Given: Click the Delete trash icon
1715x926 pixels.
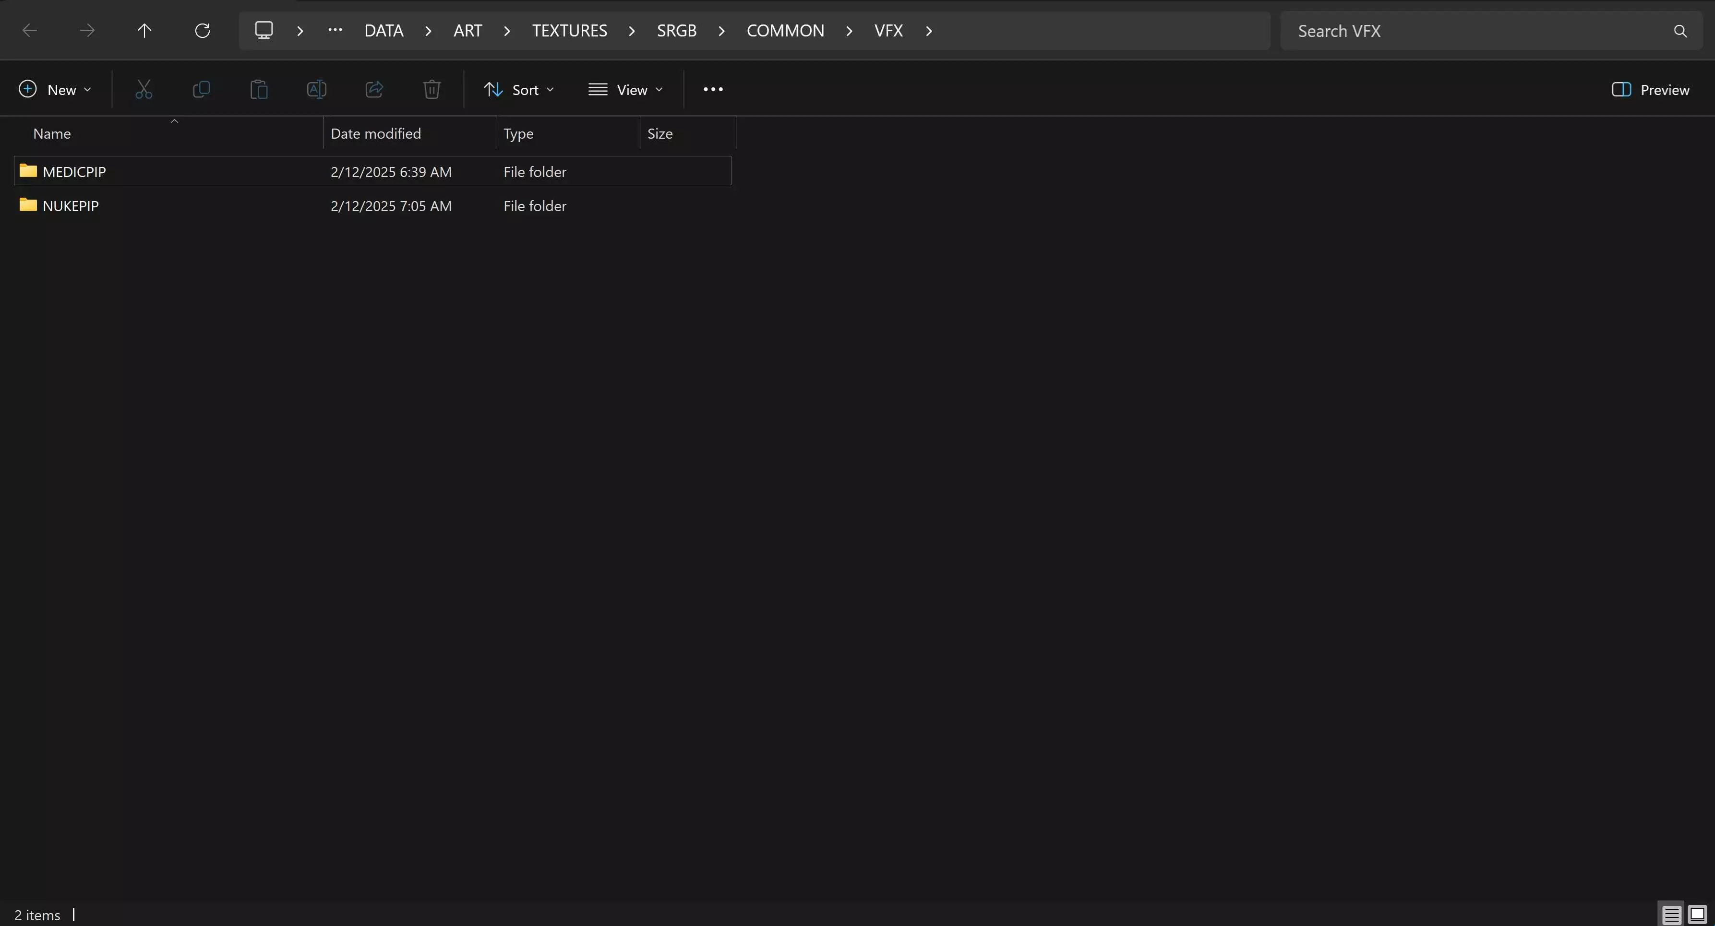Looking at the screenshot, I should (x=432, y=89).
